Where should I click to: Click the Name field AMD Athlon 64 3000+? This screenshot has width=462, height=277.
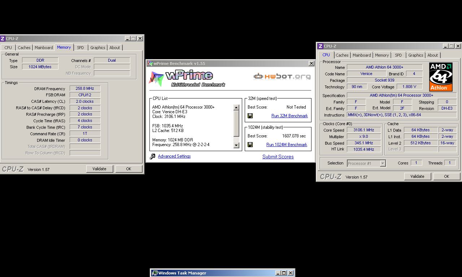[384, 67]
